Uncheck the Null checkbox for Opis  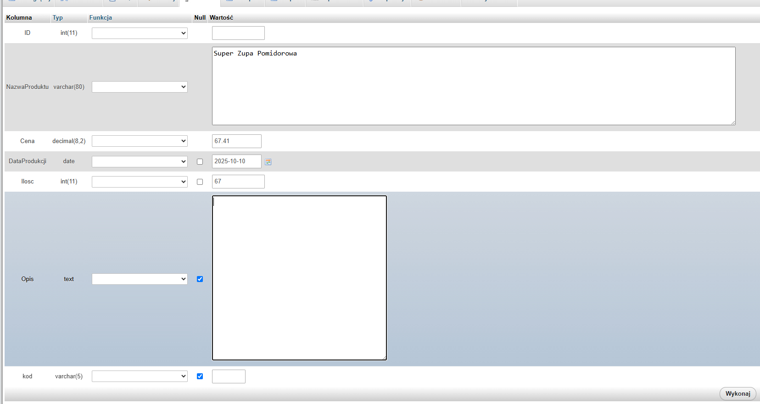(200, 279)
